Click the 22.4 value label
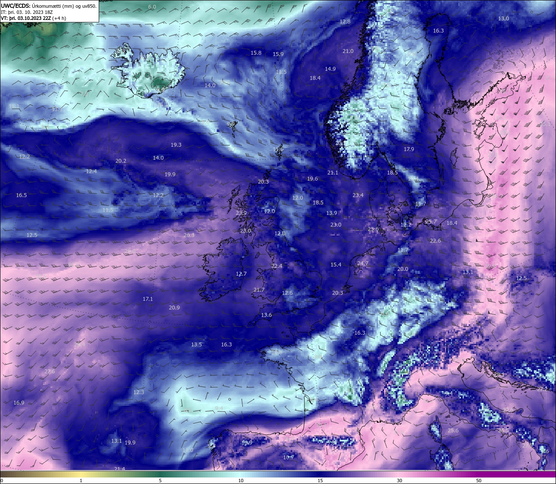This screenshot has width=556, height=484. (x=277, y=266)
